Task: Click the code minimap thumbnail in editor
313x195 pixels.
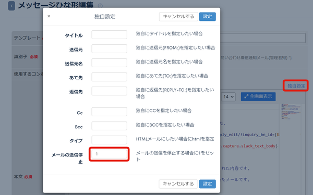Action: 291,112
